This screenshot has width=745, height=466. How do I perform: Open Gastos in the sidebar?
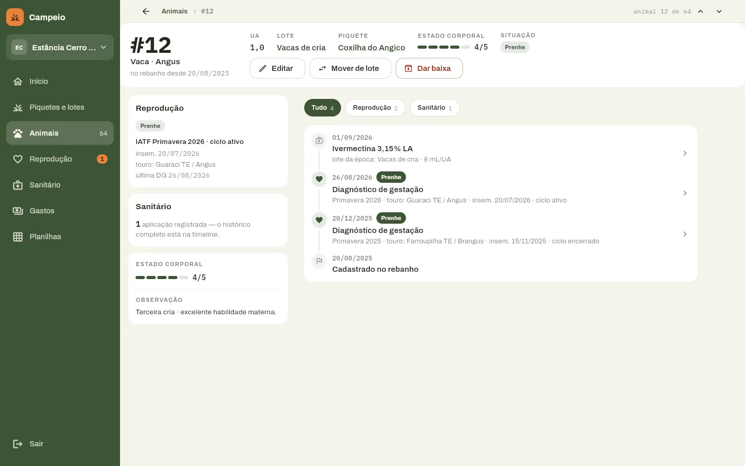click(x=60, y=211)
